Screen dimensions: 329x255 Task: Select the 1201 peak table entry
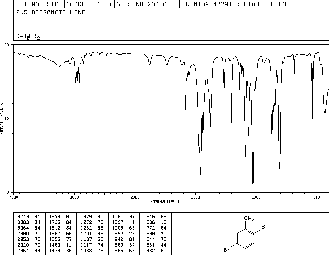pos(92,233)
